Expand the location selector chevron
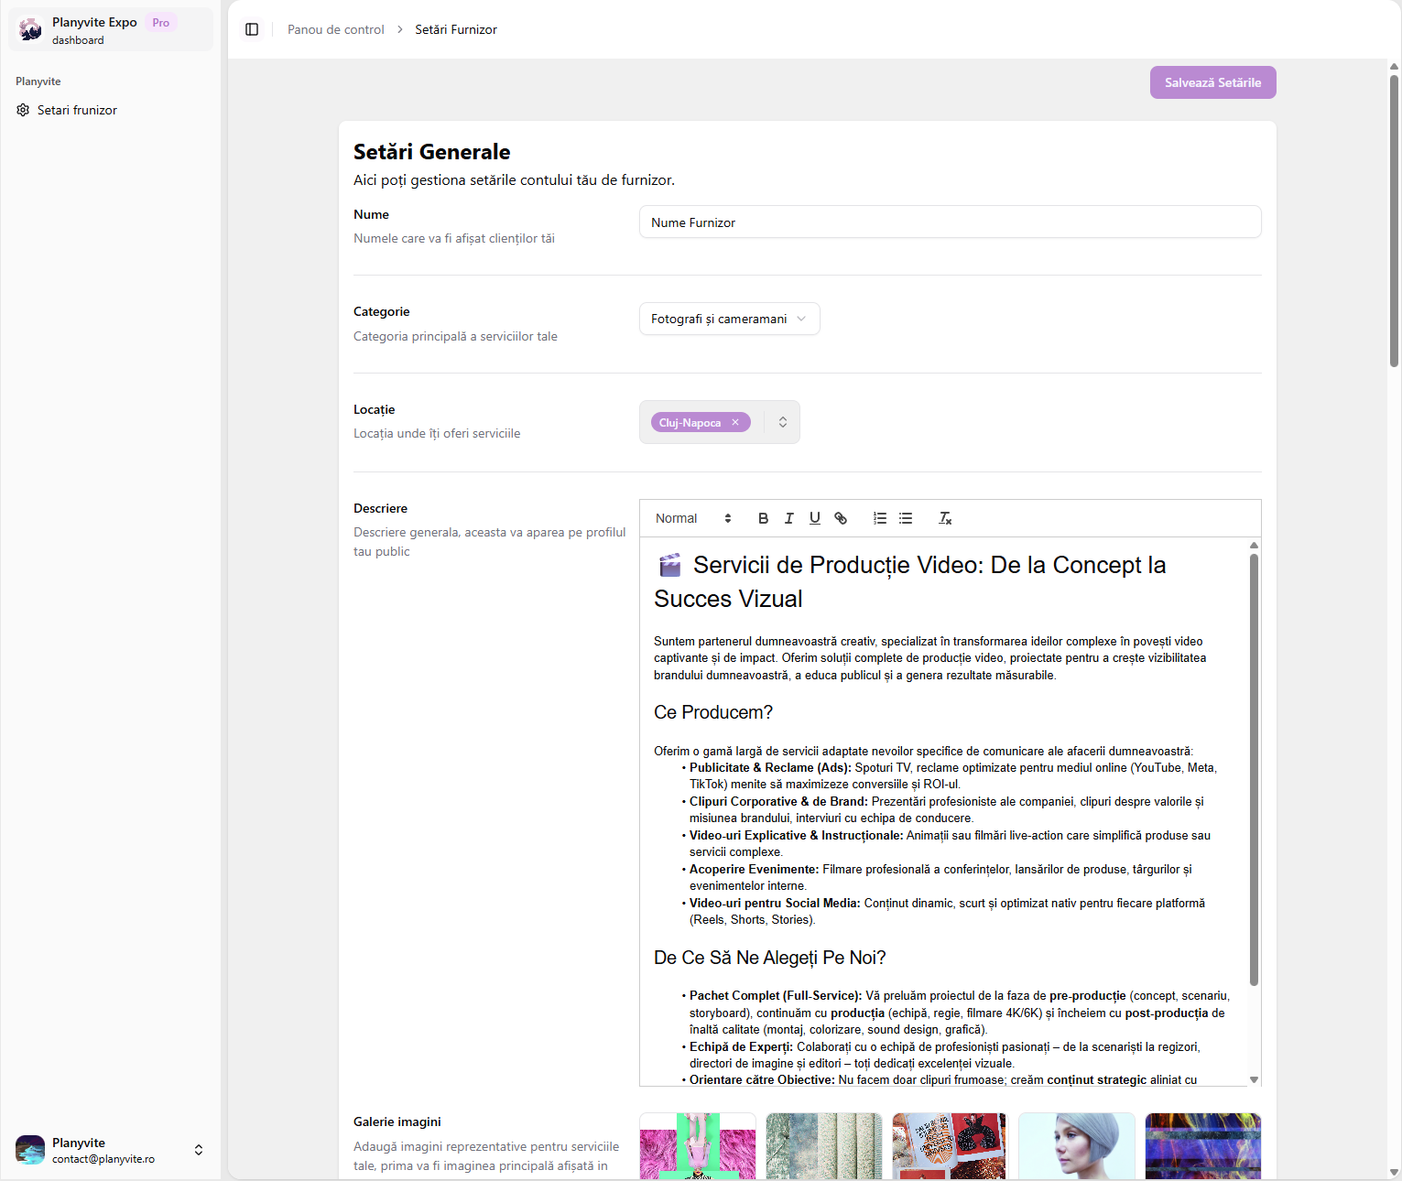This screenshot has height=1181, width=1402. coord(782,422)
